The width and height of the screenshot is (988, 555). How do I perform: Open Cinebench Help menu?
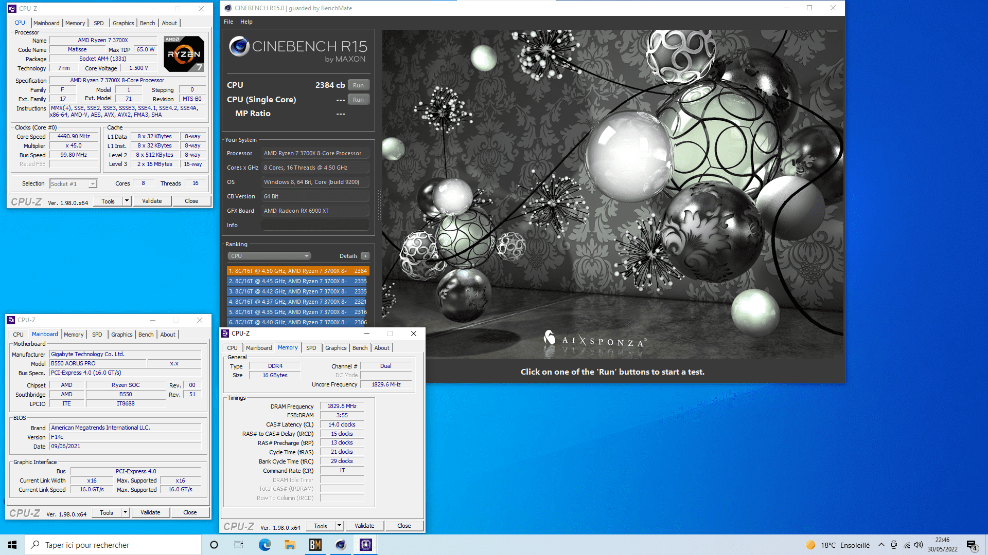point(246,22)
